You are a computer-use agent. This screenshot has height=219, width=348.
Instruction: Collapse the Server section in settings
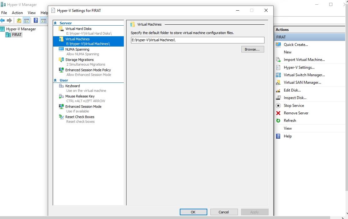55,23
